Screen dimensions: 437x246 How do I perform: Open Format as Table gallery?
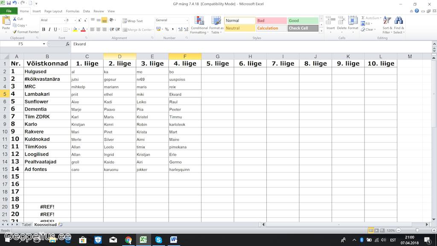click(216, 25)
